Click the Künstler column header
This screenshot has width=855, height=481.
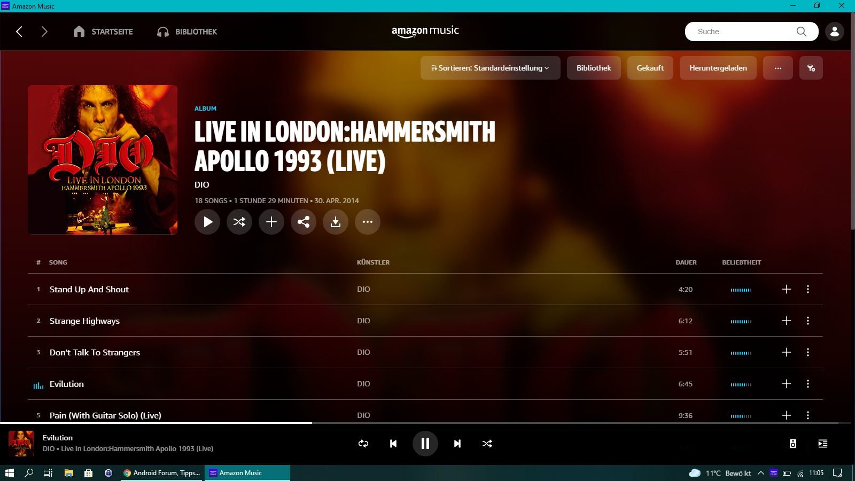point(373,262)
